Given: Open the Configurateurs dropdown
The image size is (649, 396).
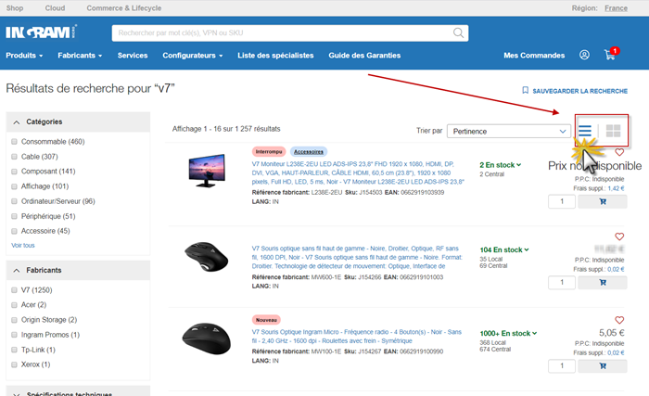Looking at the screenshot, I should click(x=193, y=56).
